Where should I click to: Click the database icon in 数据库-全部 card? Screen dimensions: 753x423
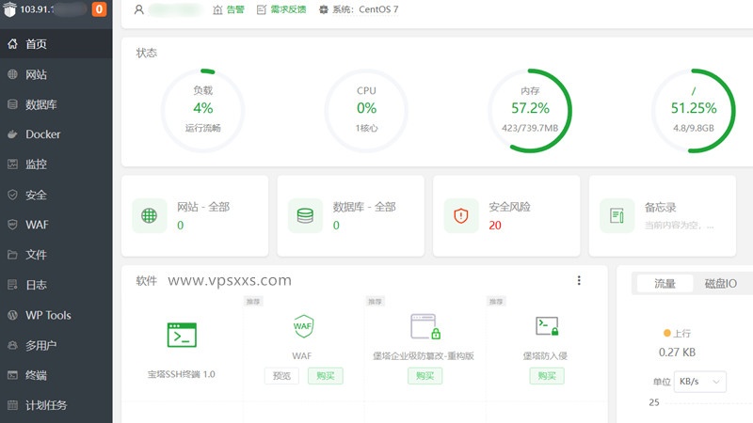point(305,216)
